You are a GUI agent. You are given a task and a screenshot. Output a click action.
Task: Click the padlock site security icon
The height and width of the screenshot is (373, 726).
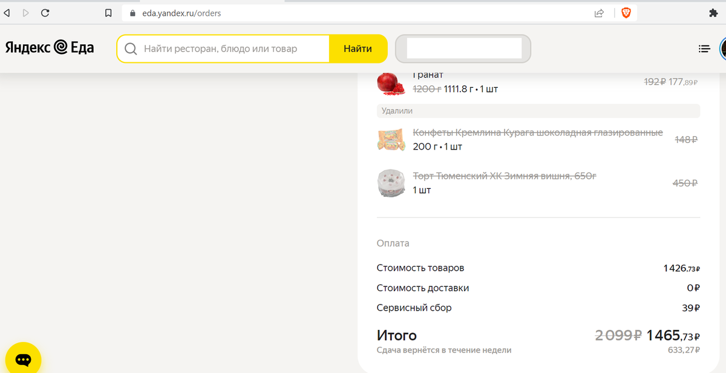[134, 13]
